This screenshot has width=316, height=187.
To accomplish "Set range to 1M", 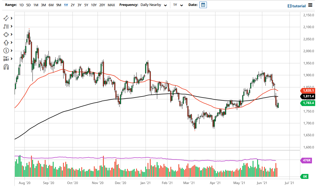I will coord(36,5).
